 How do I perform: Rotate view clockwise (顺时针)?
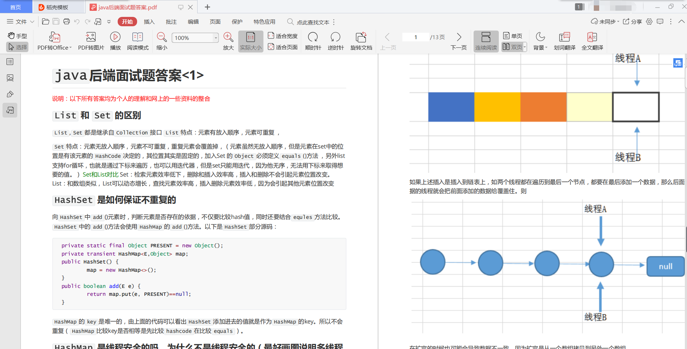(313, 41)
